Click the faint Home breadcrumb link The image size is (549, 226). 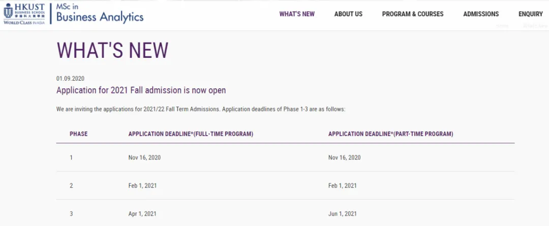[502, 26]
